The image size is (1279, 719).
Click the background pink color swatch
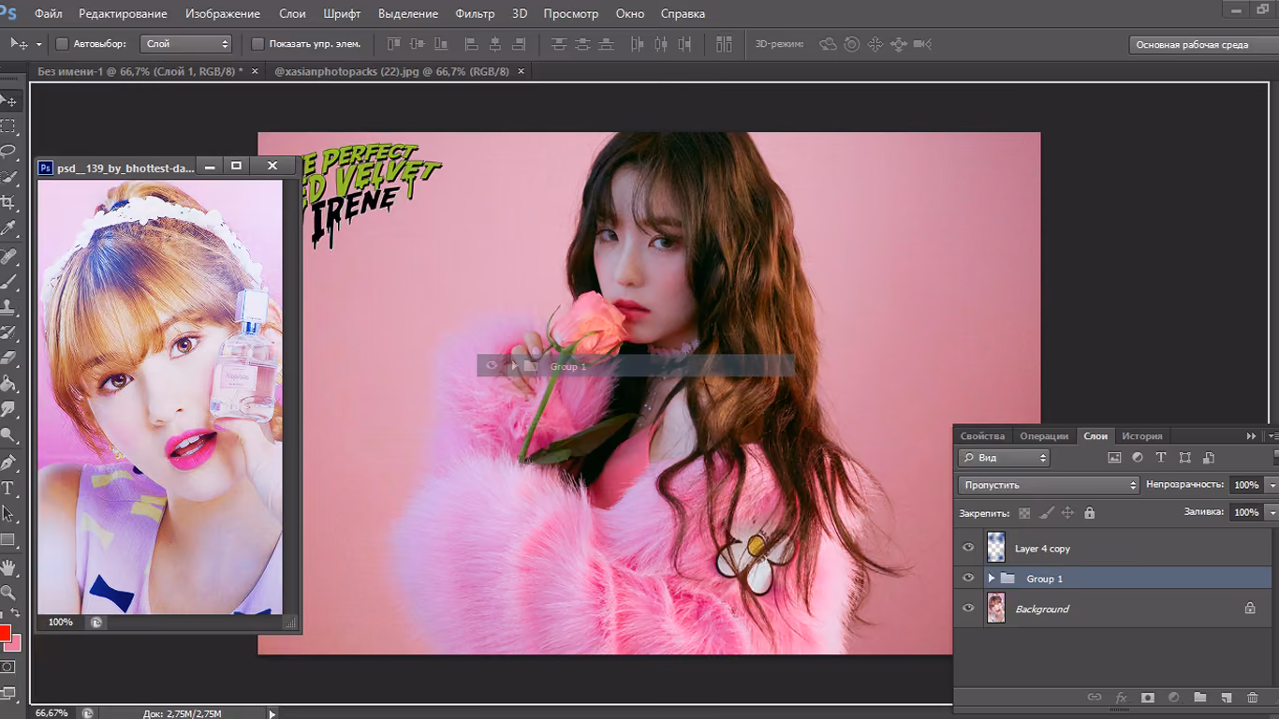coord(12,642)
